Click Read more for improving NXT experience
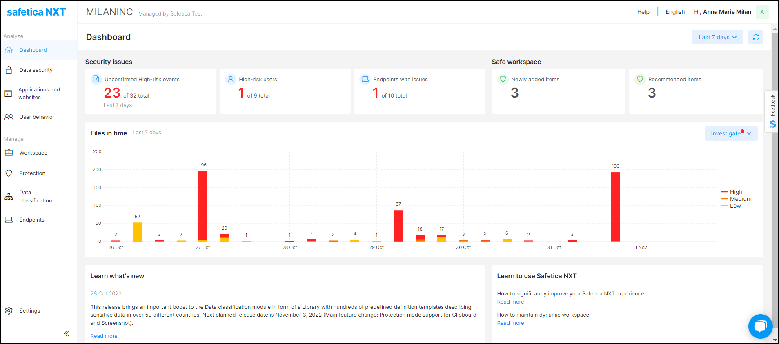The height and width of the screenshot is (344, 779). [x=510, y=302]
